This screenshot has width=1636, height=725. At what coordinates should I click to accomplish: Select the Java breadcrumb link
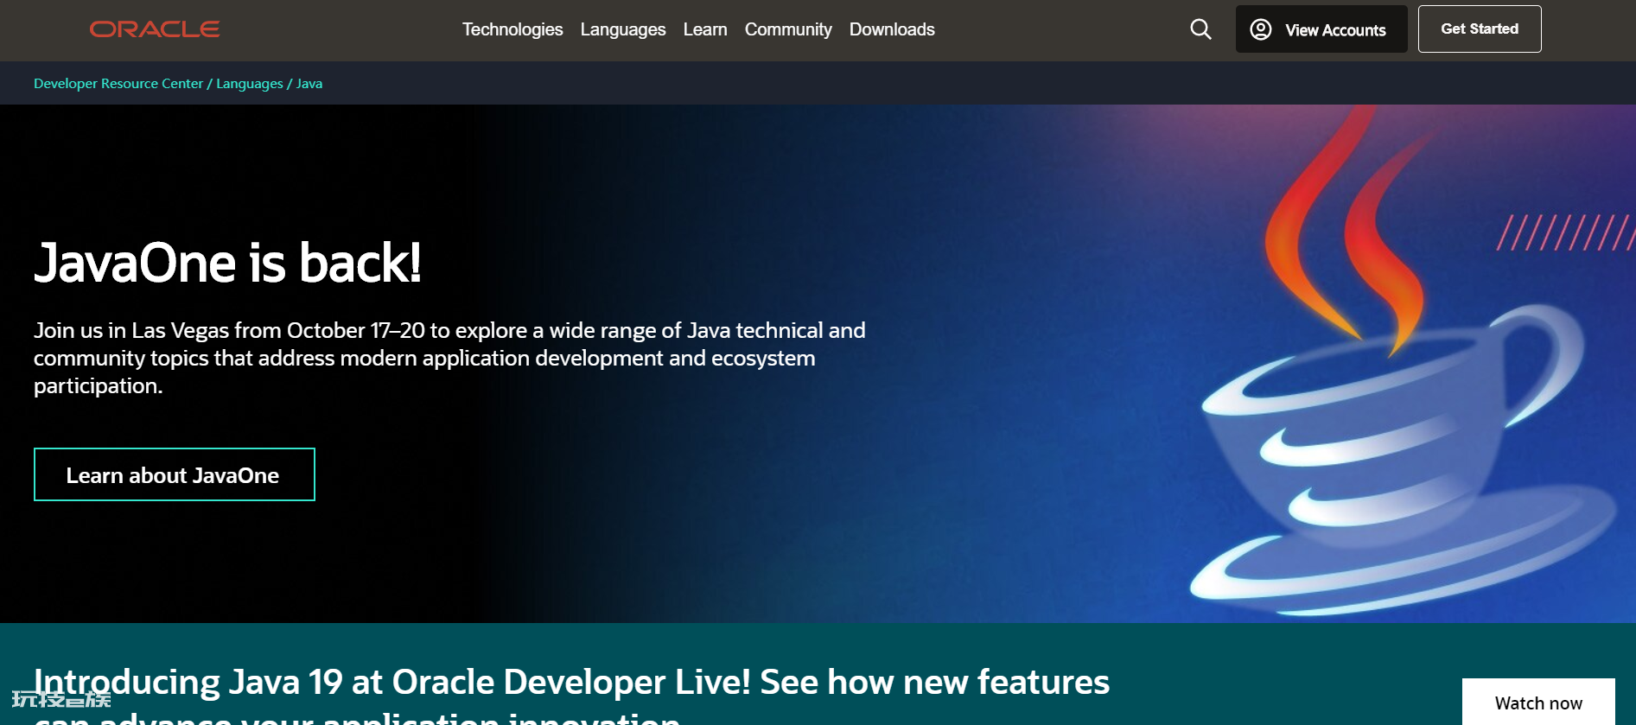309,84
